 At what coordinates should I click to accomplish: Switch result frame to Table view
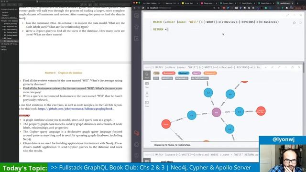[147, 85]
